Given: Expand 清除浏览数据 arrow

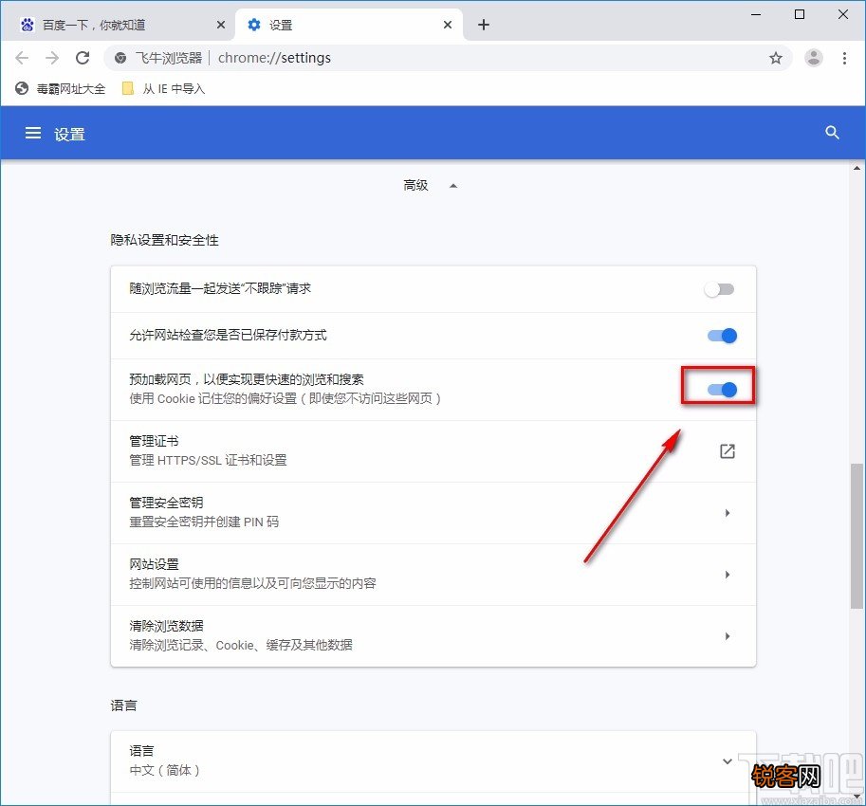Looking at the screenshot, I should 728,636.
